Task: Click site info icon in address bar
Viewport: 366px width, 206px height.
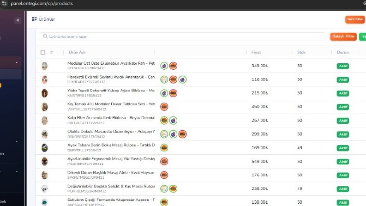Action: point(4,4)
